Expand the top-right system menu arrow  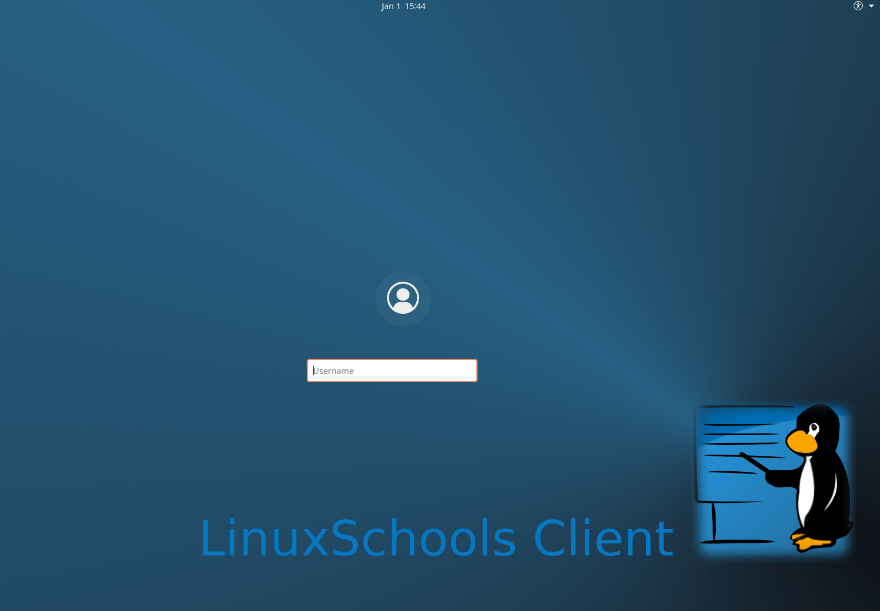(871, 6)
